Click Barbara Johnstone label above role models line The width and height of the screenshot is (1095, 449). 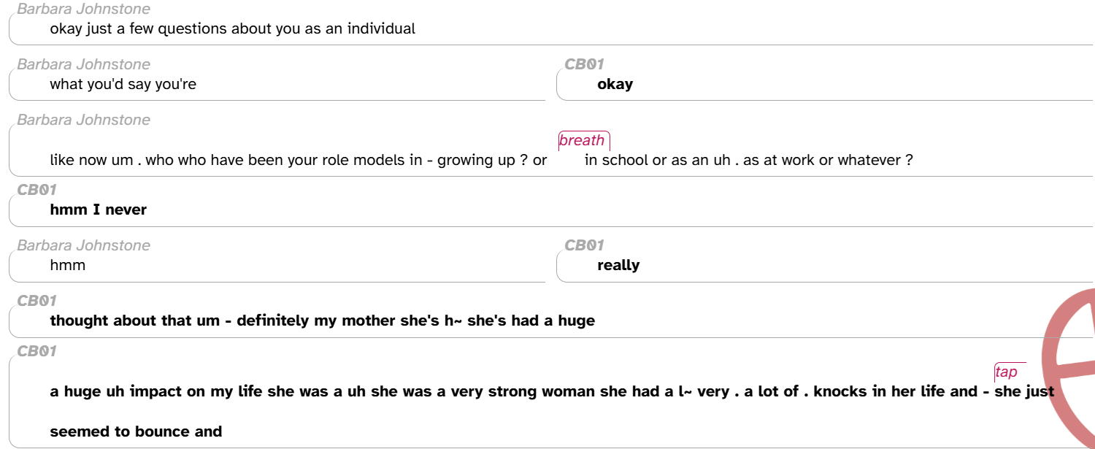(83, 120)
